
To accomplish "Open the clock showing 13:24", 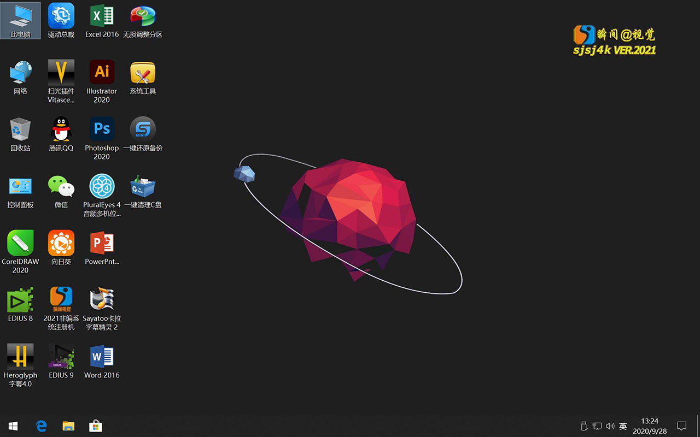I will coord(650,426).
